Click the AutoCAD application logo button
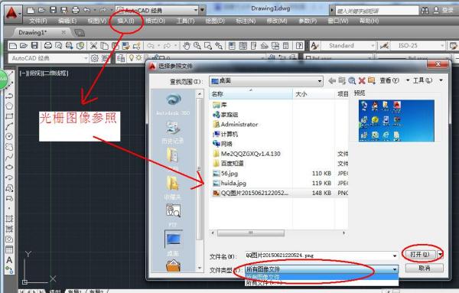The width and height of the screenshot is (459, 293). 12,14
